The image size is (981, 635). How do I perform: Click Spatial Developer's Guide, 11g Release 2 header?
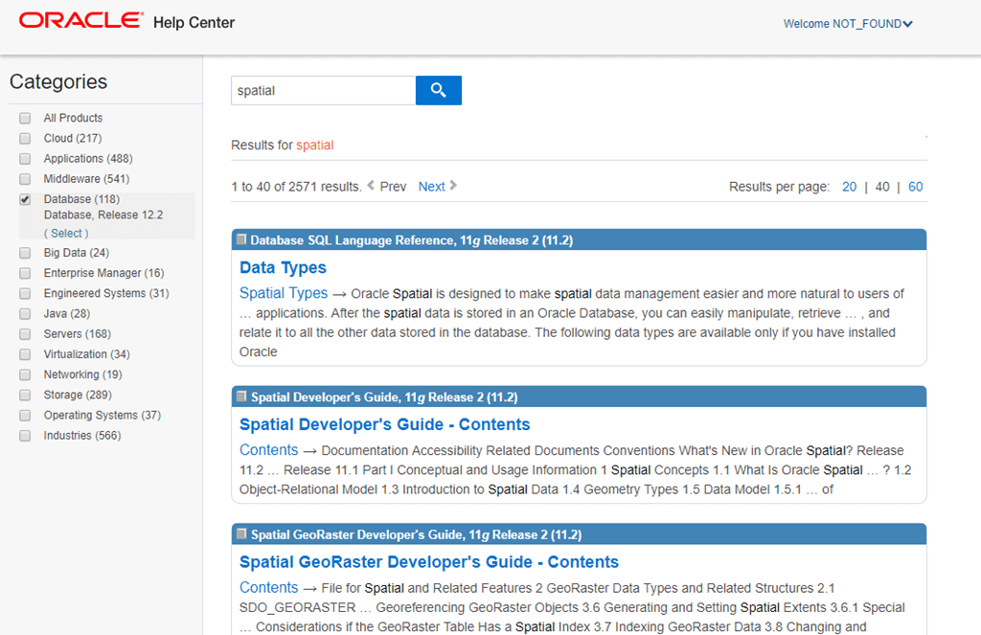(x=579, y=397)
